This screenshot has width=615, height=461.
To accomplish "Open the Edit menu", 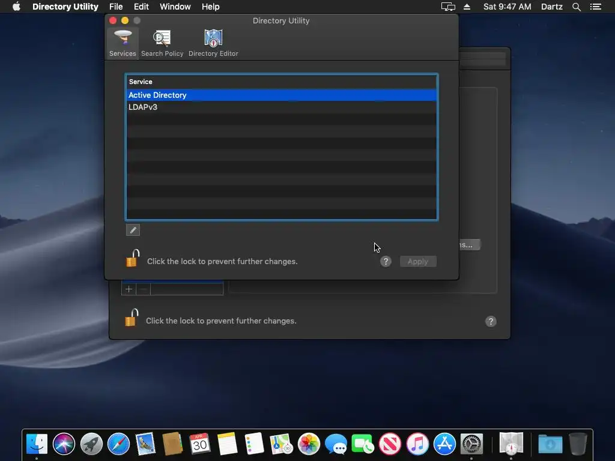I will tap(141, 7).
